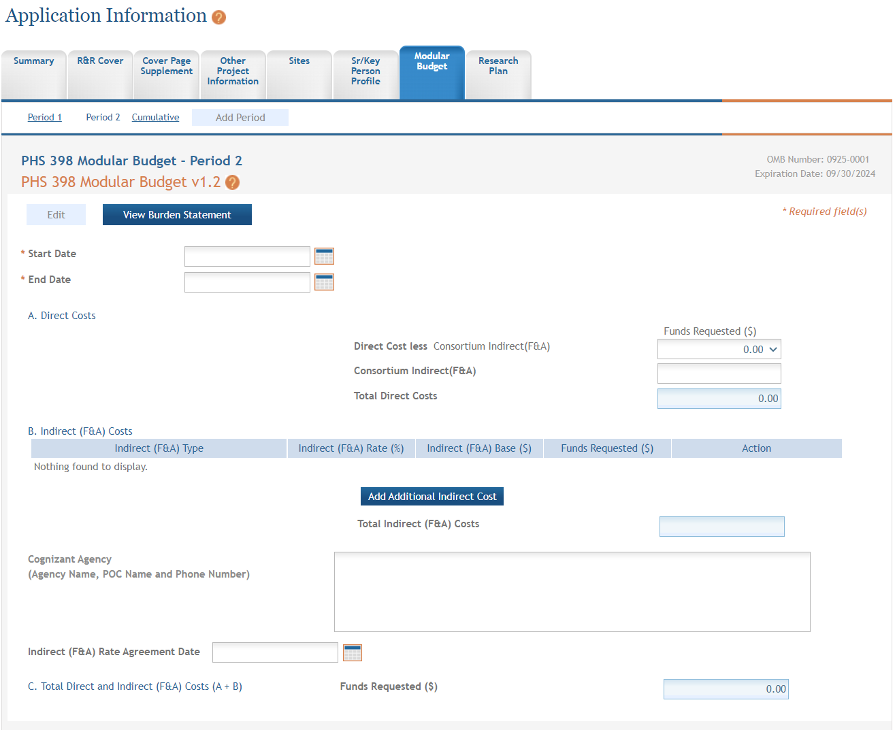This screenshot has height=730, width=895.
Task: Open the Rate Agreement Date calendar icon
Action: click(352, 652)
